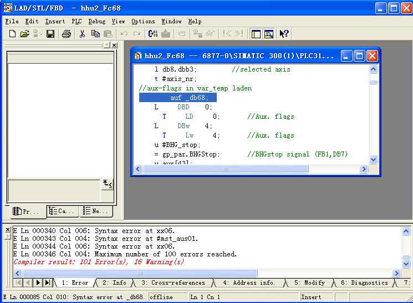Go to previous output tab arrow
The image size is (413, 303).
point(28,282)
